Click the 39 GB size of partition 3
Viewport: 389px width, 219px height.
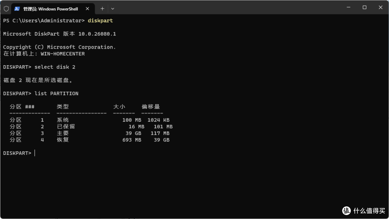[x=133, y=133]
